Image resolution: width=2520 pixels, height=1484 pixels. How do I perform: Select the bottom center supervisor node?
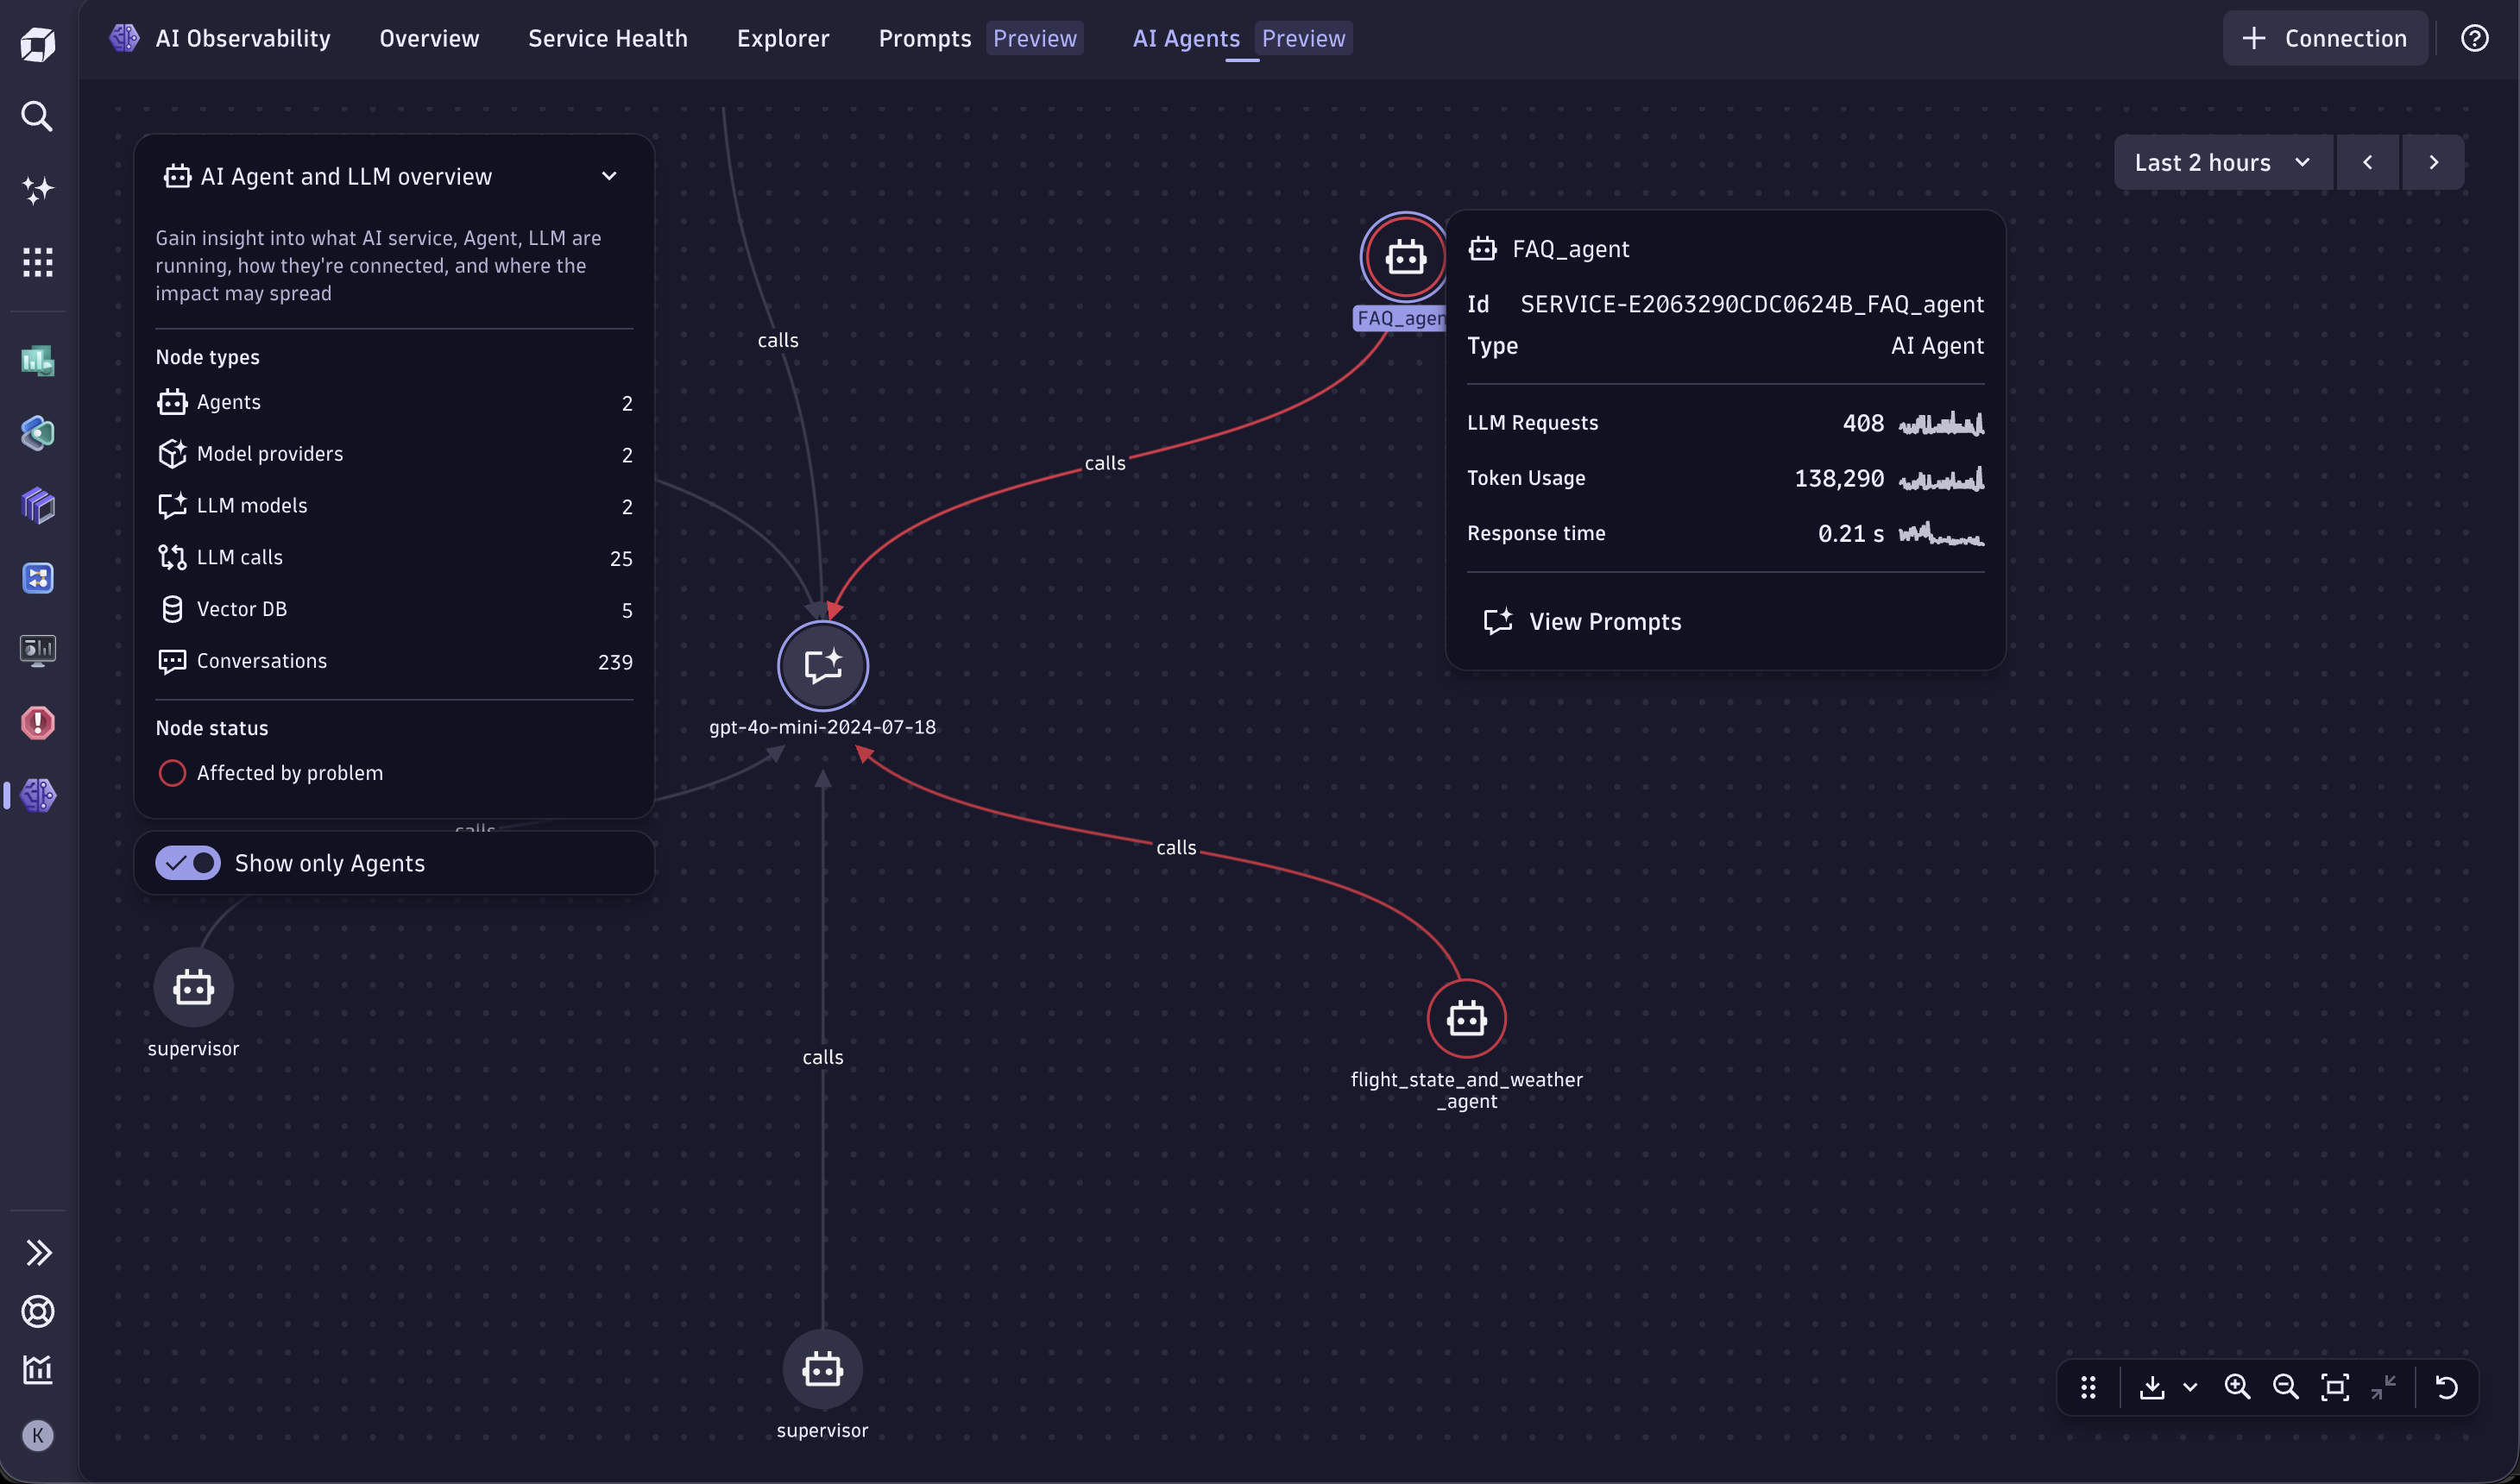pyautogui.click(x=822, y=1369)
